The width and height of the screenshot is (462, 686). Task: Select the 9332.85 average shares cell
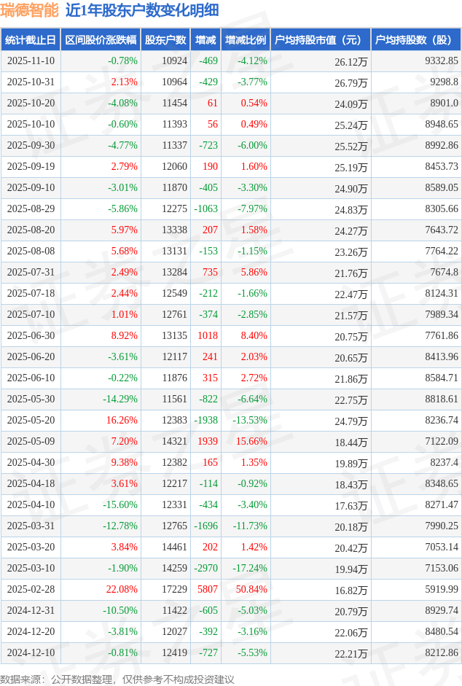pos(442,61)
